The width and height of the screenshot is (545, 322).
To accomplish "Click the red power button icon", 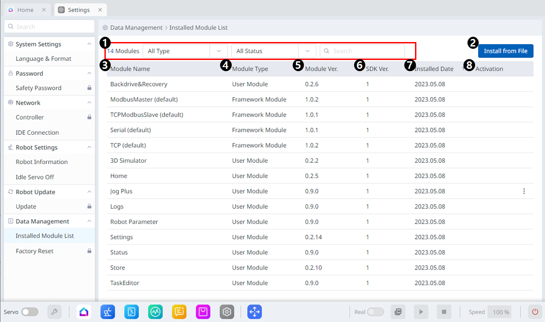I will click(x=535, y=312).
